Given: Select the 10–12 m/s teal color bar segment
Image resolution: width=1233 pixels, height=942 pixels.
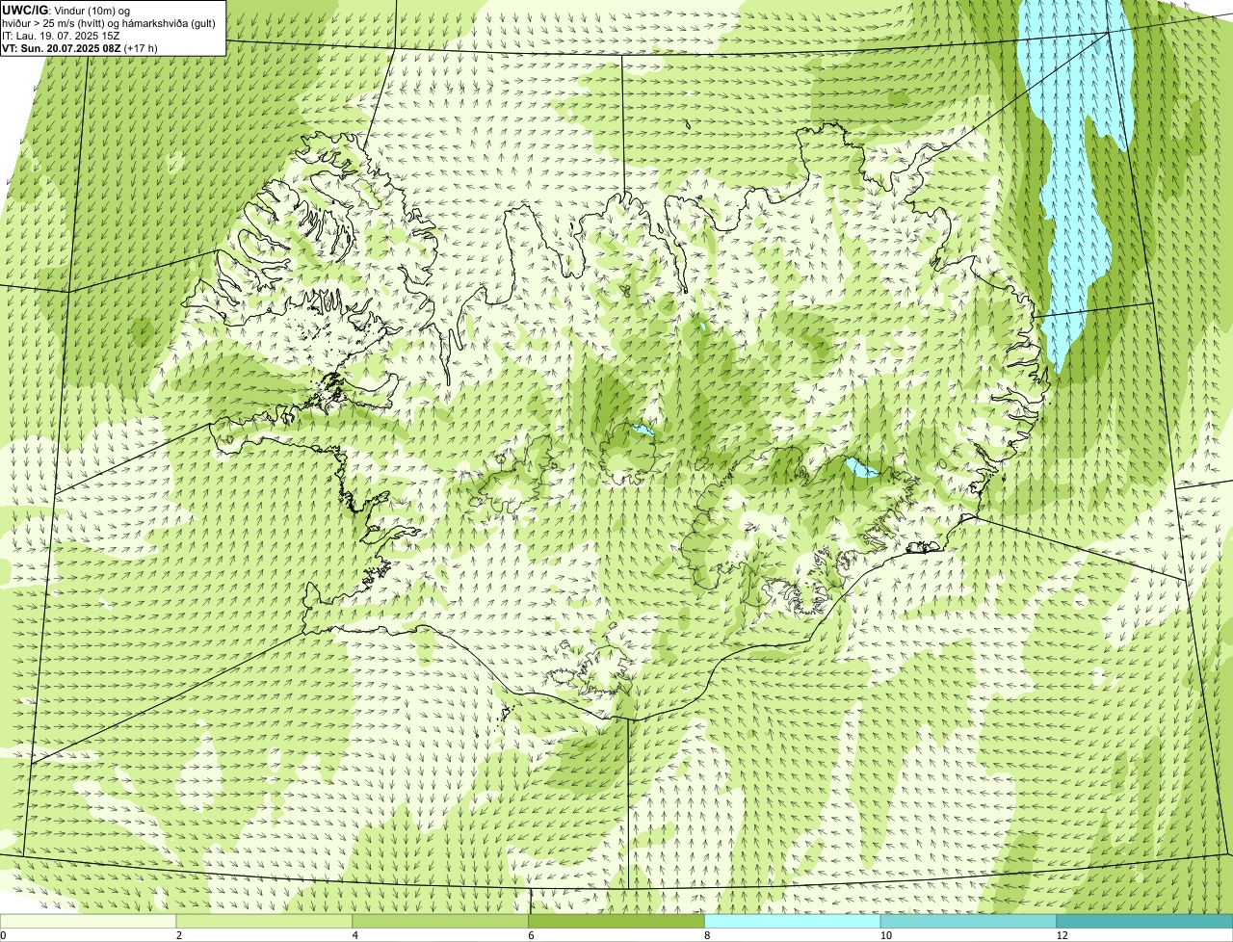Looking at the screenshot, I should coord(968,922).
